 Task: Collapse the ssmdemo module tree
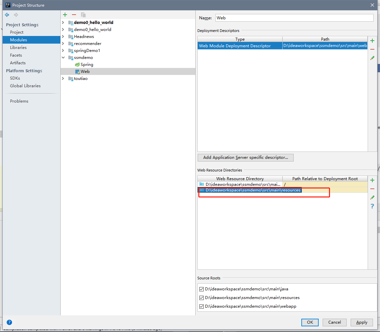coord(63,57)
